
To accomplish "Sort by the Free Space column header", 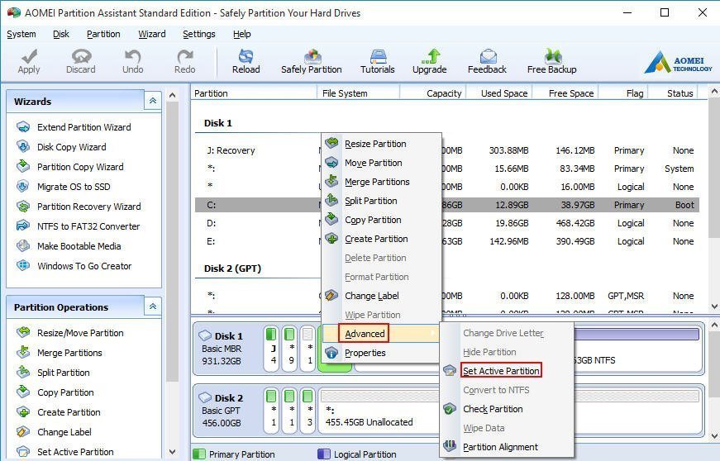I will coord(565,93).
